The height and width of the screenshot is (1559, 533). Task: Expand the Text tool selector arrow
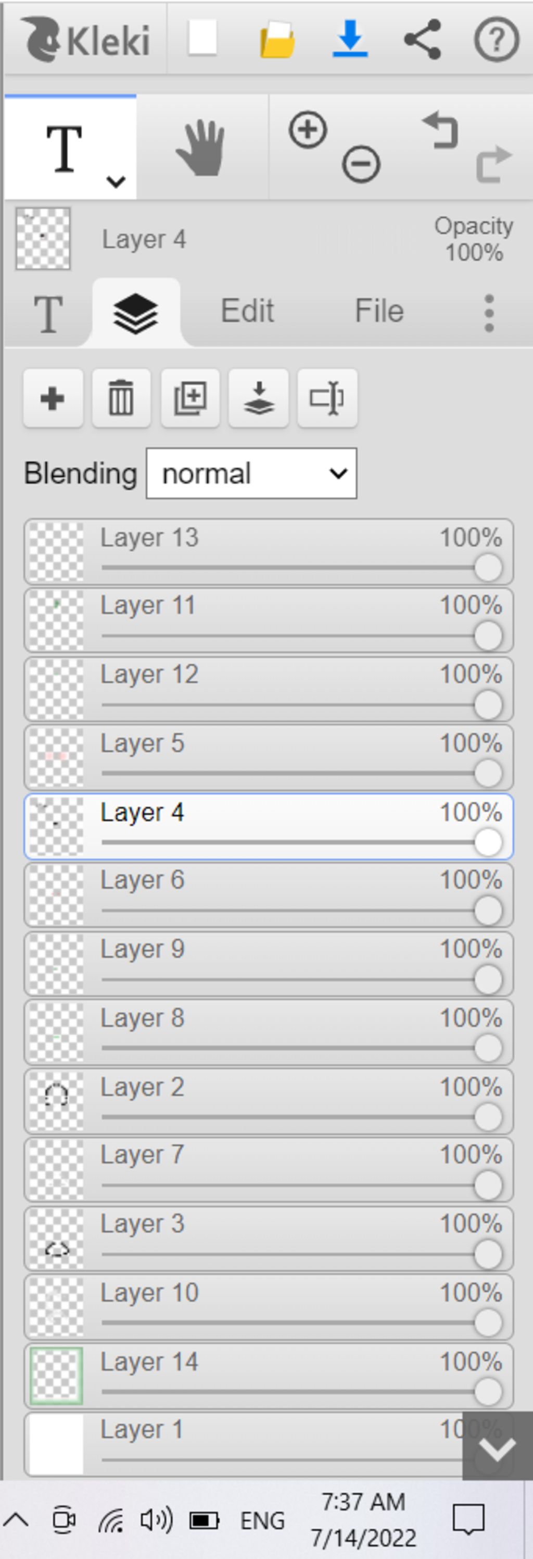pyautogui.click(x=116, y=181)
